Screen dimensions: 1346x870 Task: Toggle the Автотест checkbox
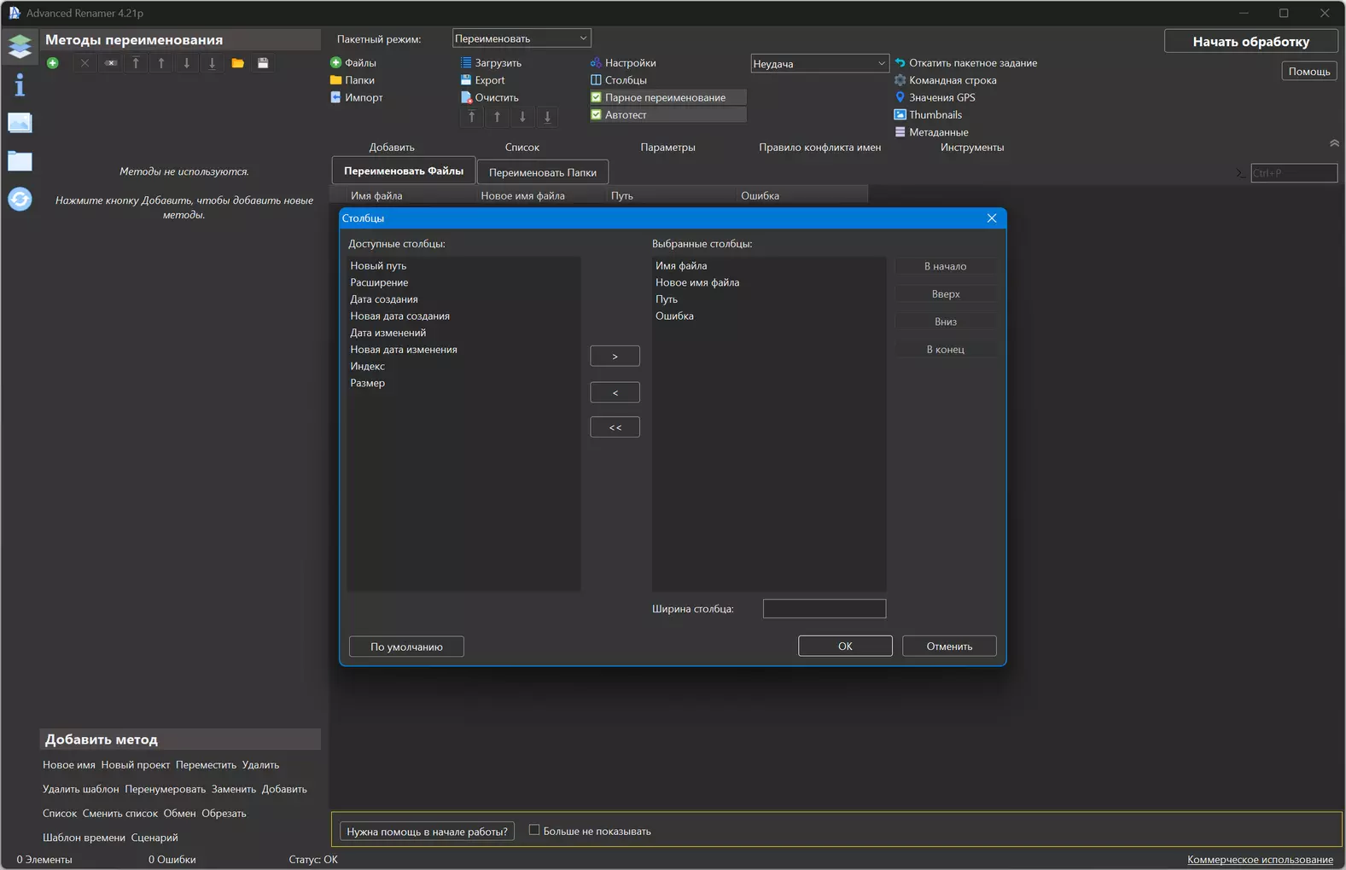[597, 114]
